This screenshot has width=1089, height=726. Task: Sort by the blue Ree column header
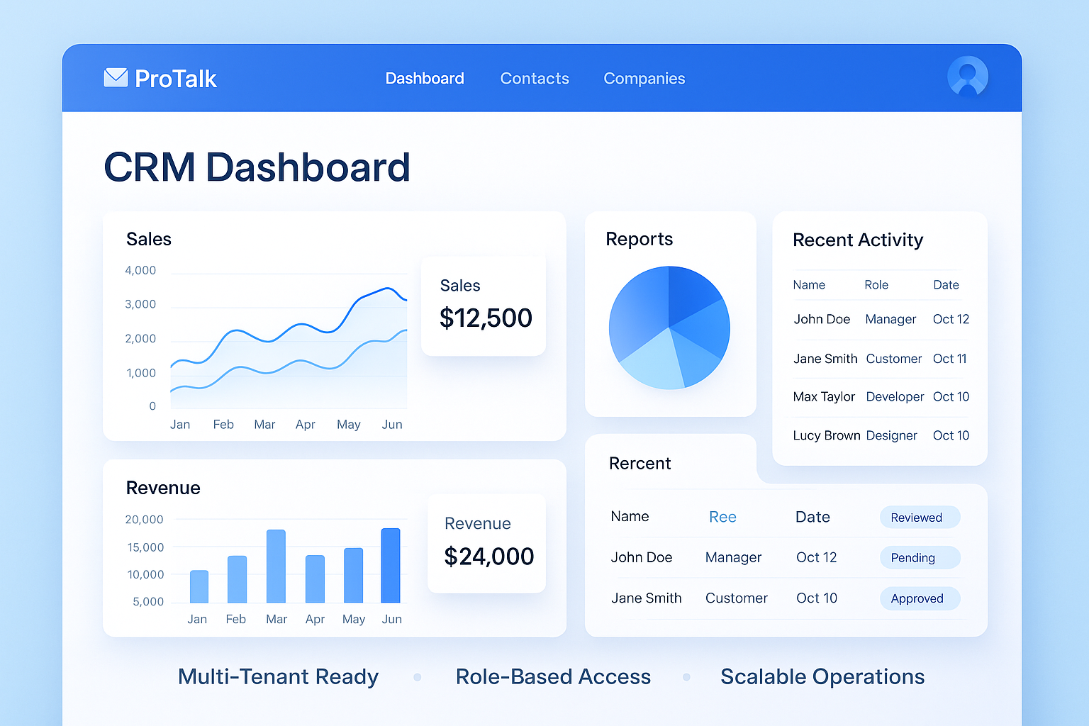click(x=722, y=517)
